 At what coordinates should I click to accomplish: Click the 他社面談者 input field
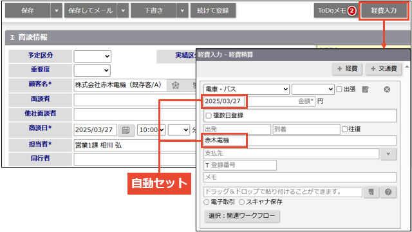click(x=135, y=114)
